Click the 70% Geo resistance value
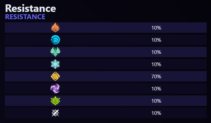Screen dimensions: 211x123 tap(156, 77)
